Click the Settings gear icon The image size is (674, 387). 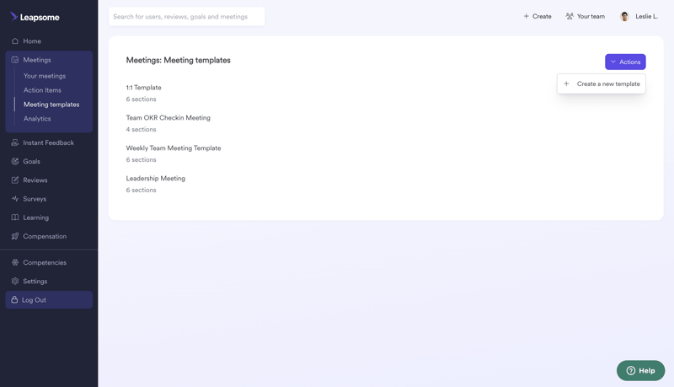tap(15, 281)
